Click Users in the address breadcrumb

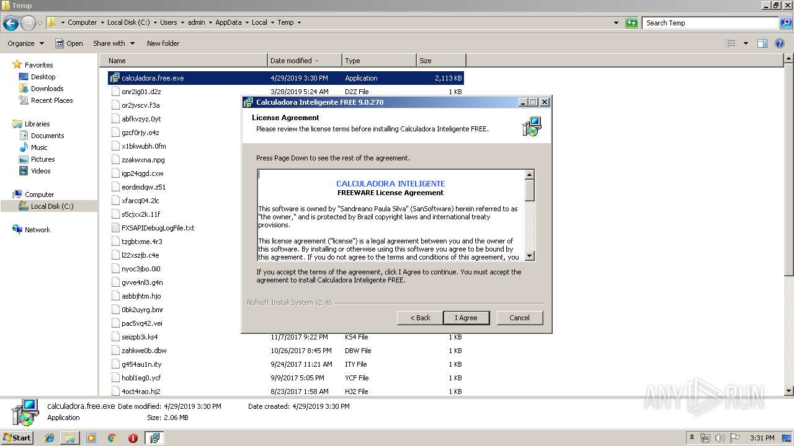coord(169,22)
